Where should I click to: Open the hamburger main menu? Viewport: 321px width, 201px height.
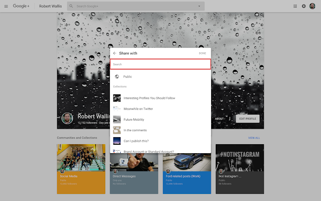[x=6, y=6]
